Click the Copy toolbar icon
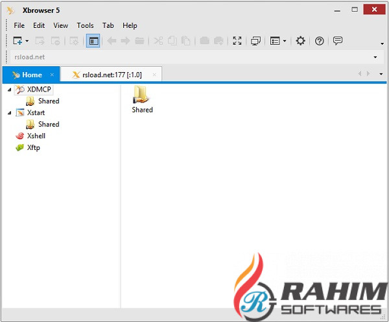The height and width of the screenshot is (322, 389). (x=172, y=41)
